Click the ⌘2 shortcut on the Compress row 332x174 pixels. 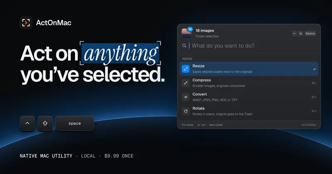coord(314,83)
